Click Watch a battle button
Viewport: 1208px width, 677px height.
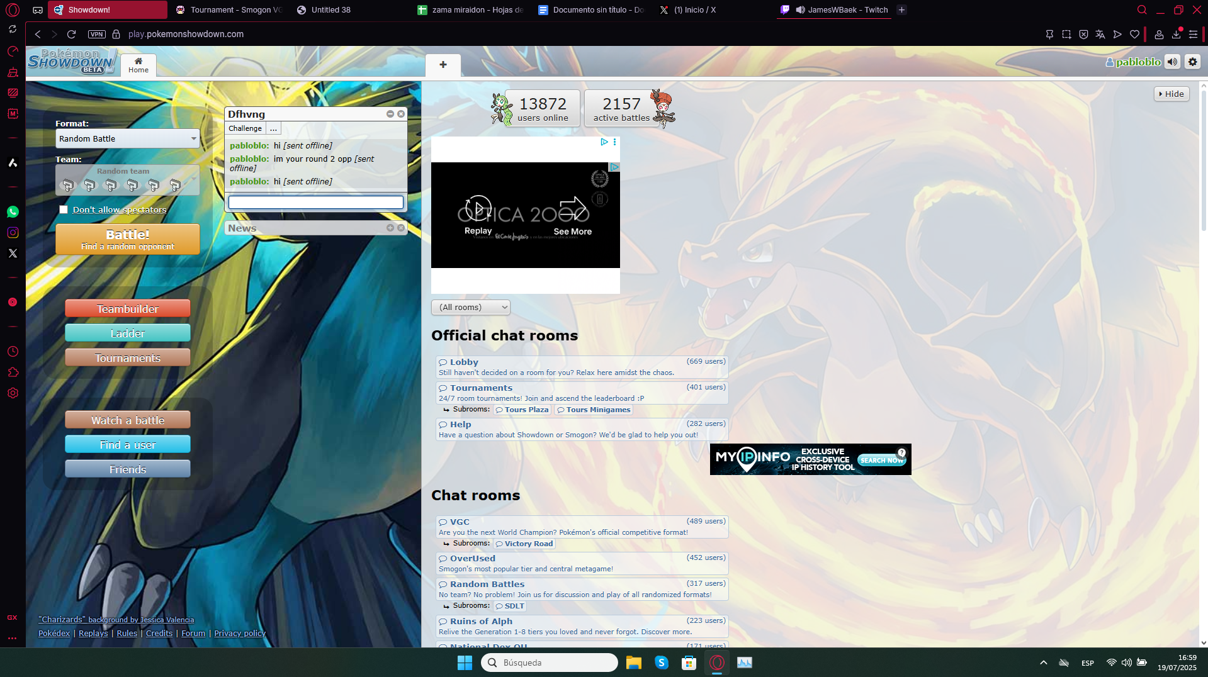point(128,420)
